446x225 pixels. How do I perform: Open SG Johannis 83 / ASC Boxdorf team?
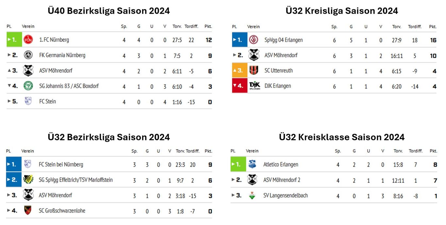(69, 86)
